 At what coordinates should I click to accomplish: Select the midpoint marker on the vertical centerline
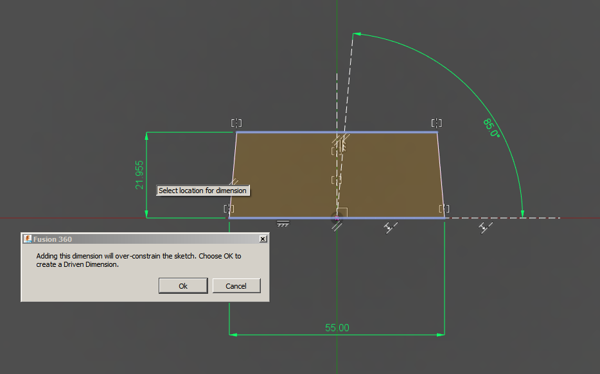[337, 180]
